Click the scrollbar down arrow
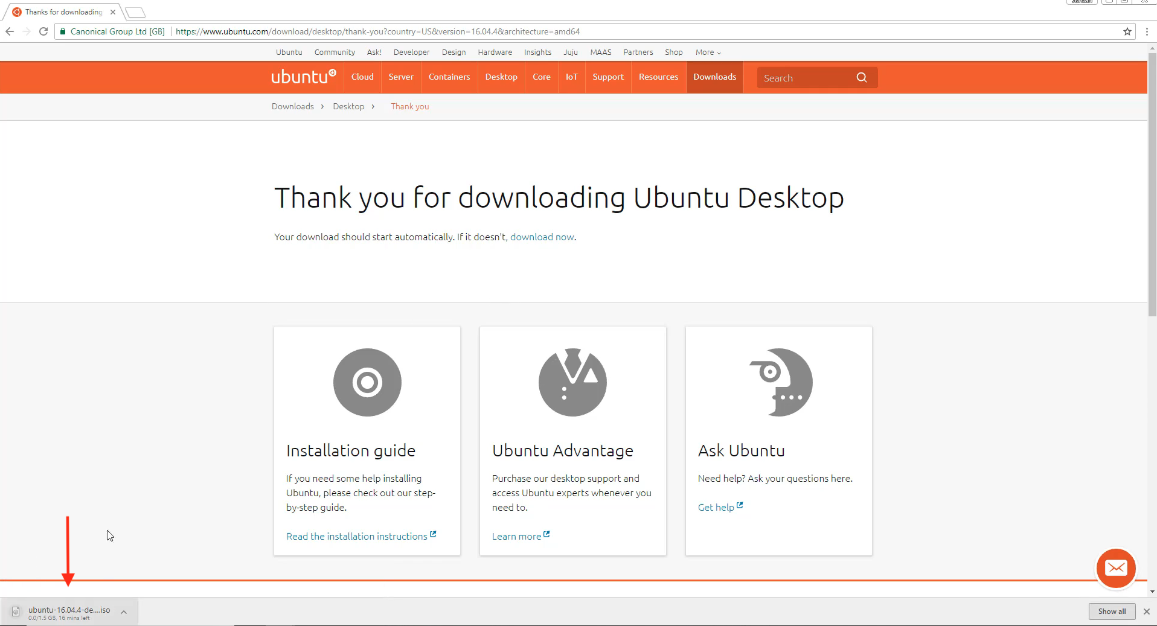 point(1152,592)
